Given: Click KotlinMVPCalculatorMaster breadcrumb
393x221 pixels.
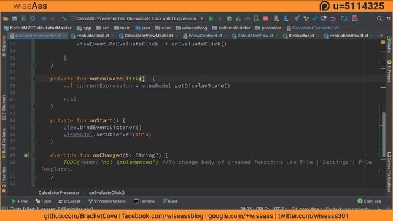Looking at the screenshot, I should coord(38,28).
